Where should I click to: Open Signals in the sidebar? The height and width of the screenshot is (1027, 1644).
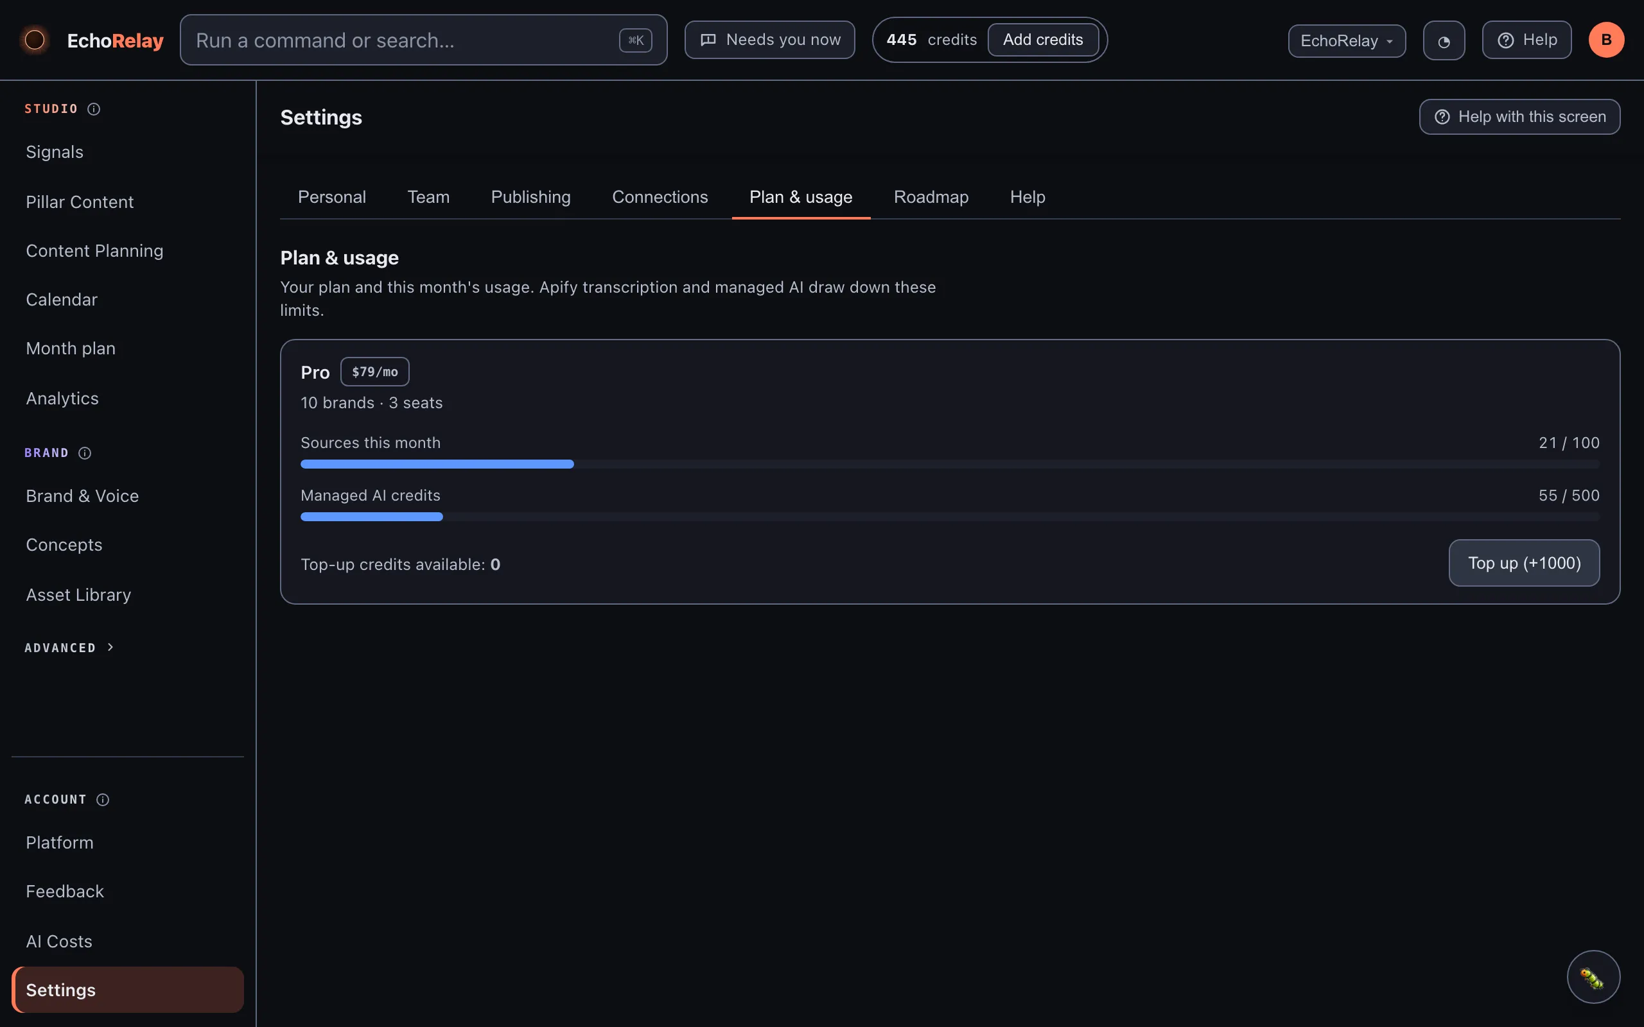click(x=128, y=152)
